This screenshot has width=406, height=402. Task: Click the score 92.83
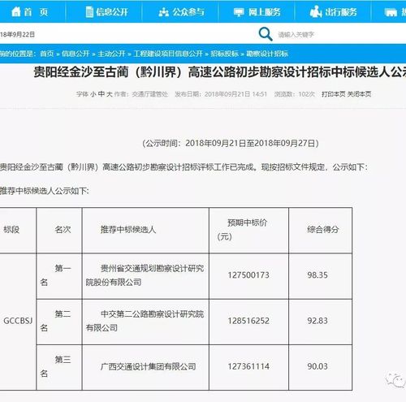(317, 321)
